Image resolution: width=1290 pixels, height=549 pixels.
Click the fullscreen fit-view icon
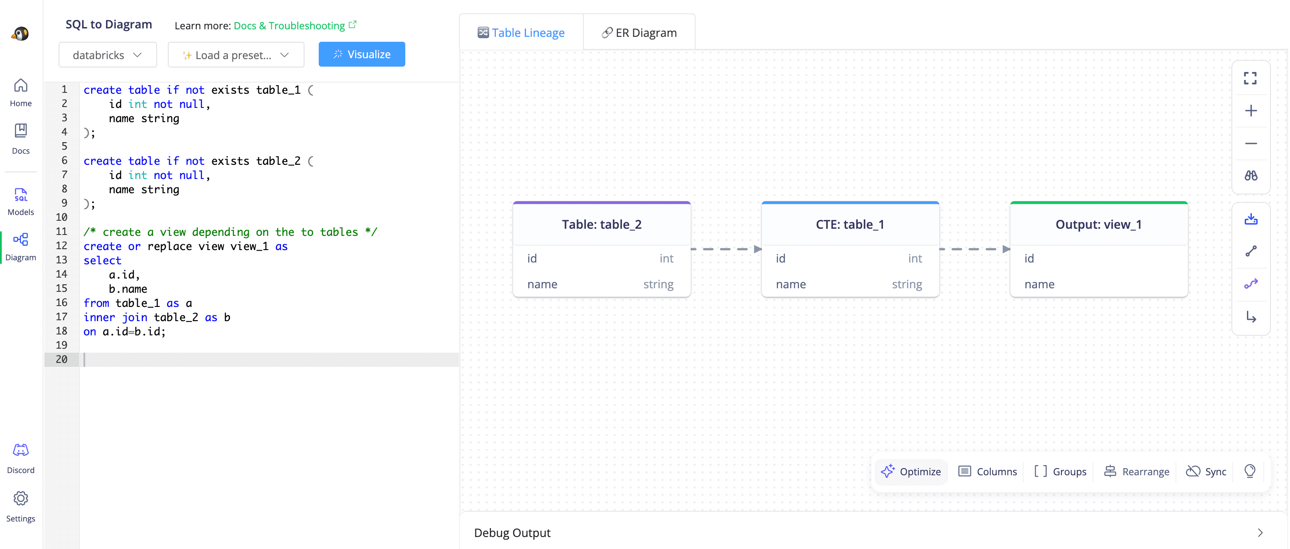click(x=1250, y=78)
